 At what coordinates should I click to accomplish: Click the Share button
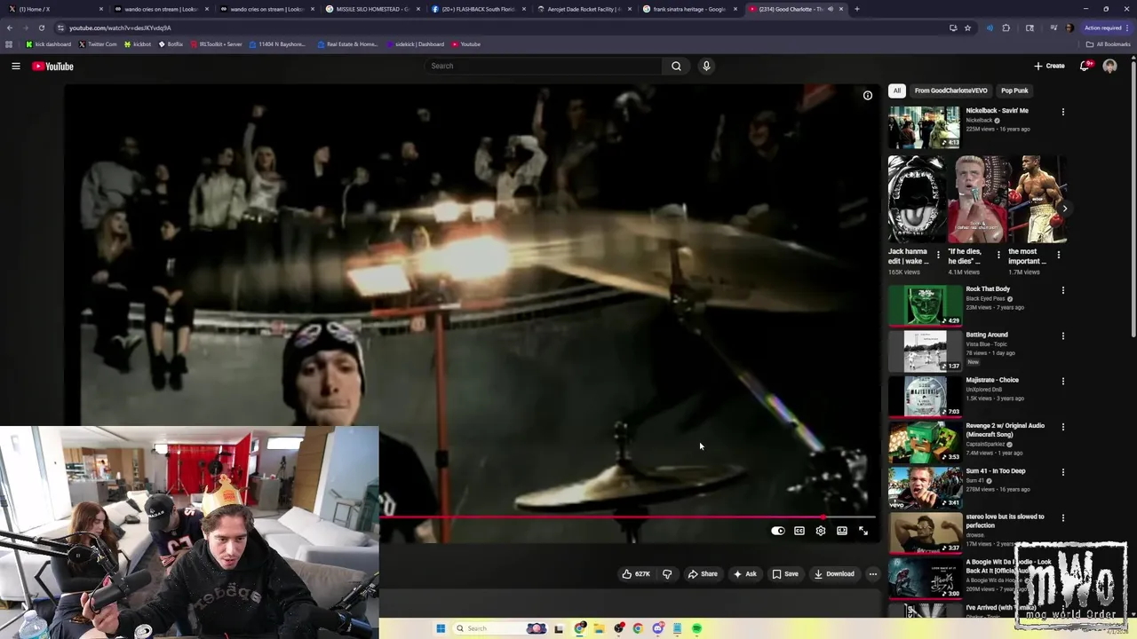pos(703,573)
